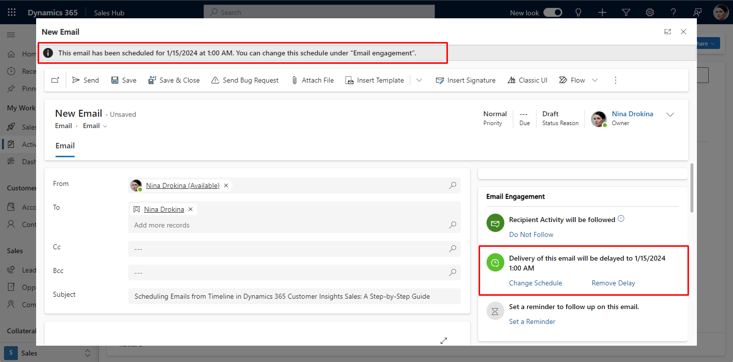Image resolution: width=733 pixels, height=362 pixels.
Task: Open the owner link Nina Drokina
Action: (633, 114)
